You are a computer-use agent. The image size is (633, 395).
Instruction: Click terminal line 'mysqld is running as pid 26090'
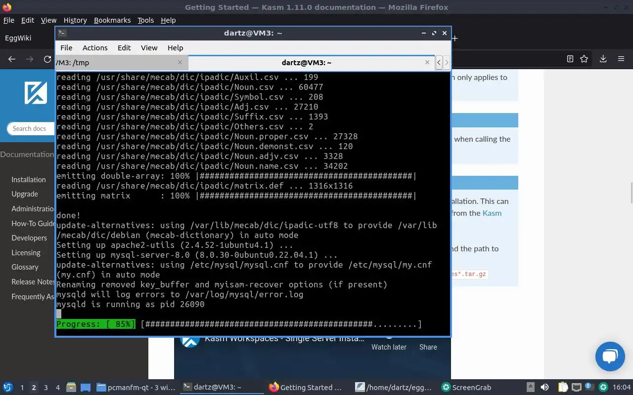tap(131, 305)
